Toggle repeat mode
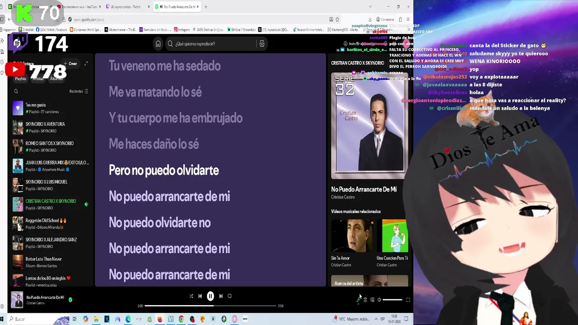Viewport: 578px width, 325px height. pos(229,296)
